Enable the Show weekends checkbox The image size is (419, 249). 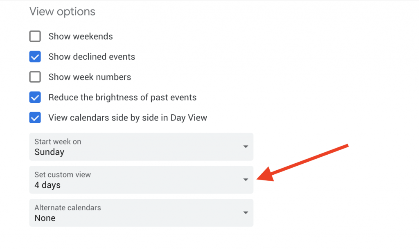[x=35, y=36]
